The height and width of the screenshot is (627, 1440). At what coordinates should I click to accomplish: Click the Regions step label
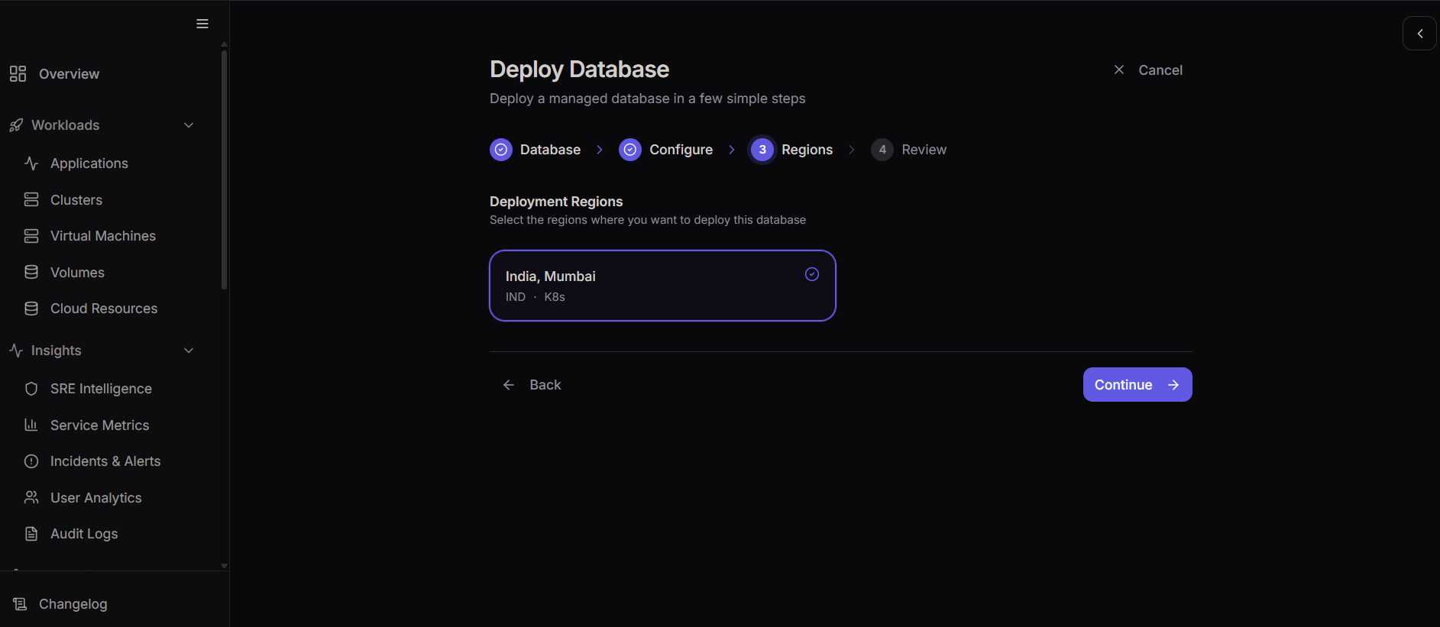[x=807, y=150]
